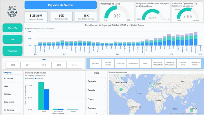Screen dimensions: 204x115
Task: Click the Canada customer bubble on map
Action: [122, 78]
